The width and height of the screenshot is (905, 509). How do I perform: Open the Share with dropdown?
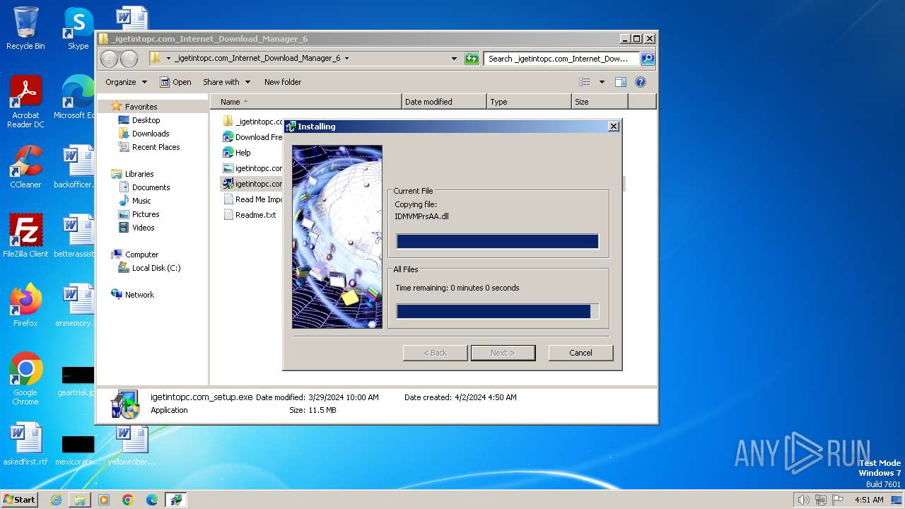pos(226,82)
